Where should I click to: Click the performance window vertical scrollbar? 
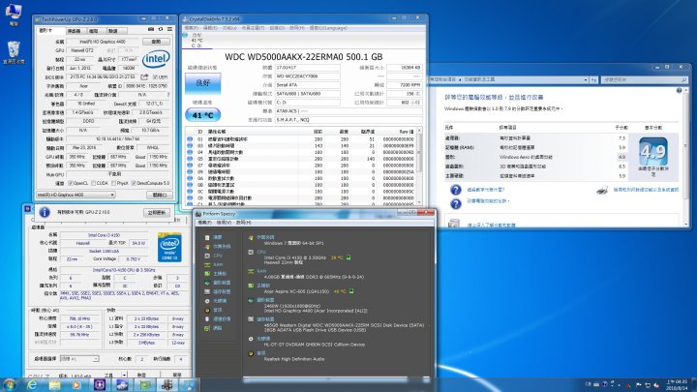click(x=685, y=156)
